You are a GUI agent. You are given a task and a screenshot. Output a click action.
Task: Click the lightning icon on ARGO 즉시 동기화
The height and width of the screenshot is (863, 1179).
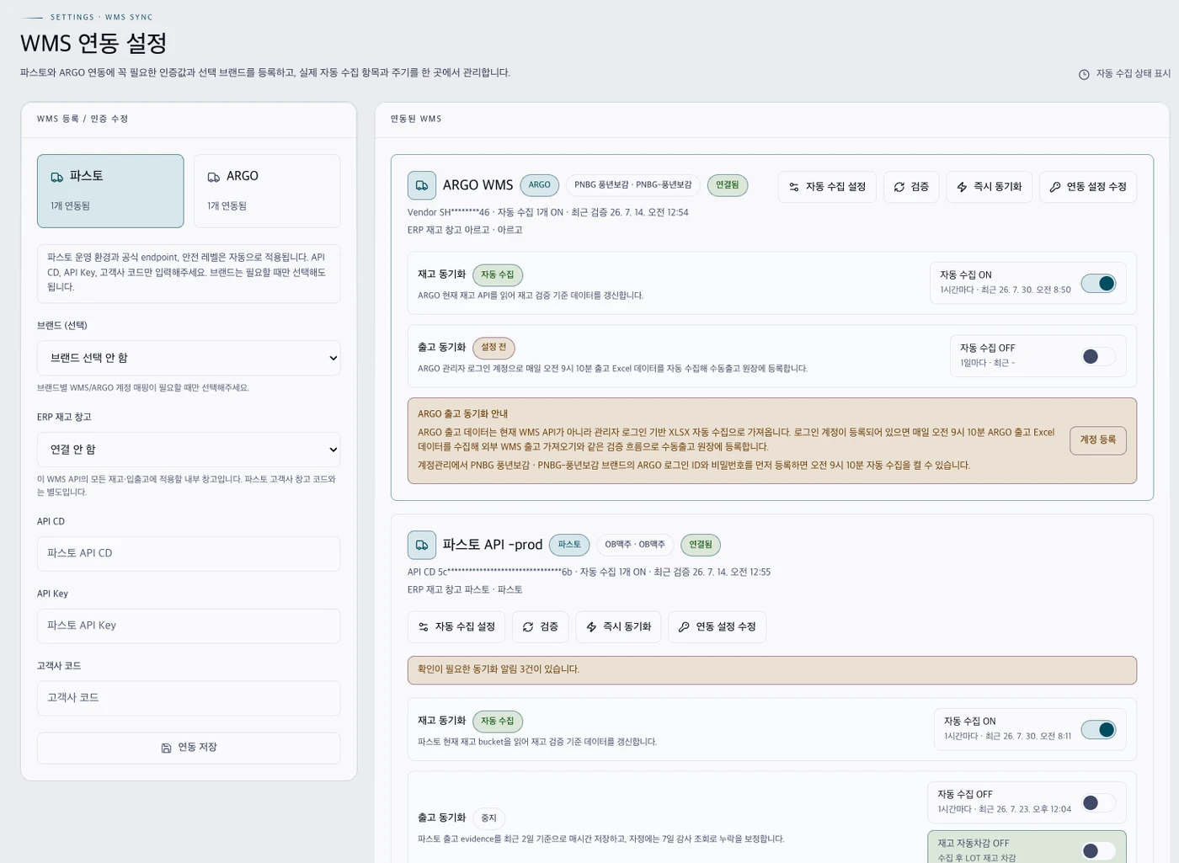click(962, 187)
